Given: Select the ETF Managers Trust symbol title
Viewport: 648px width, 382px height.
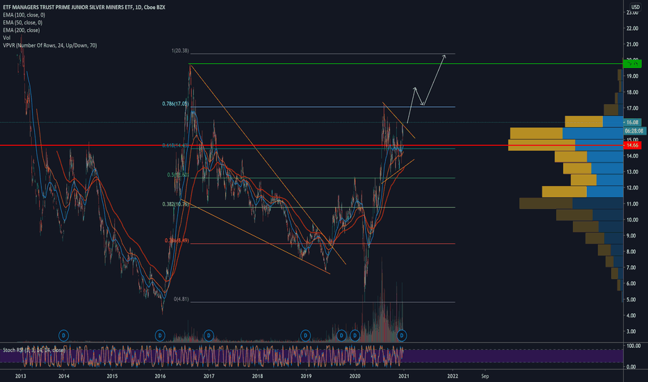Looking at the screenshot, I should click(x=84, y=7).
